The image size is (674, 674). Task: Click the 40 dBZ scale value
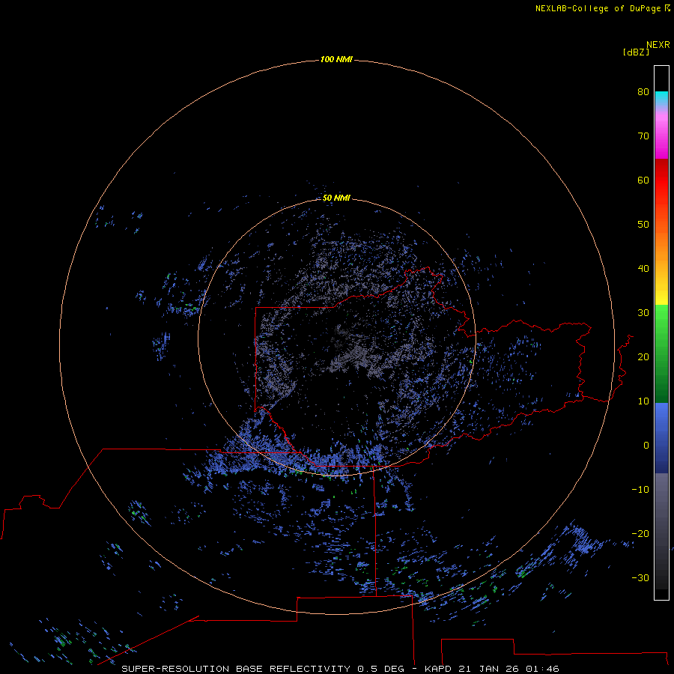point(643,269)
